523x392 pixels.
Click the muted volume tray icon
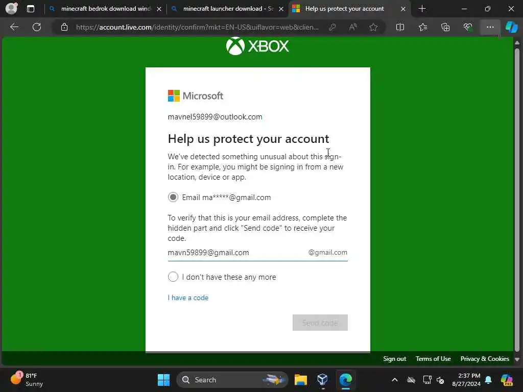point(440,380)
